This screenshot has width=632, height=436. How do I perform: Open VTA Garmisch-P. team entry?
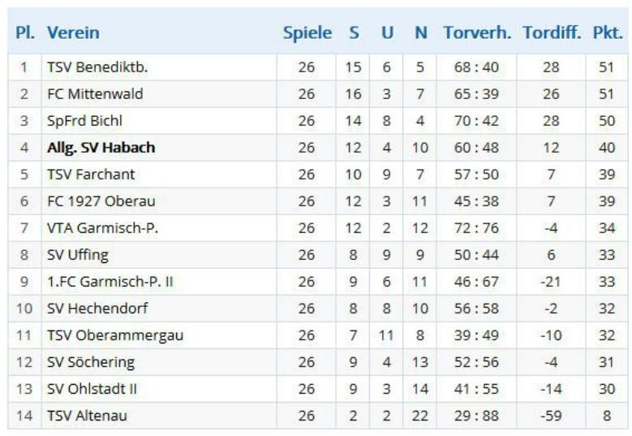click(102, 228)
